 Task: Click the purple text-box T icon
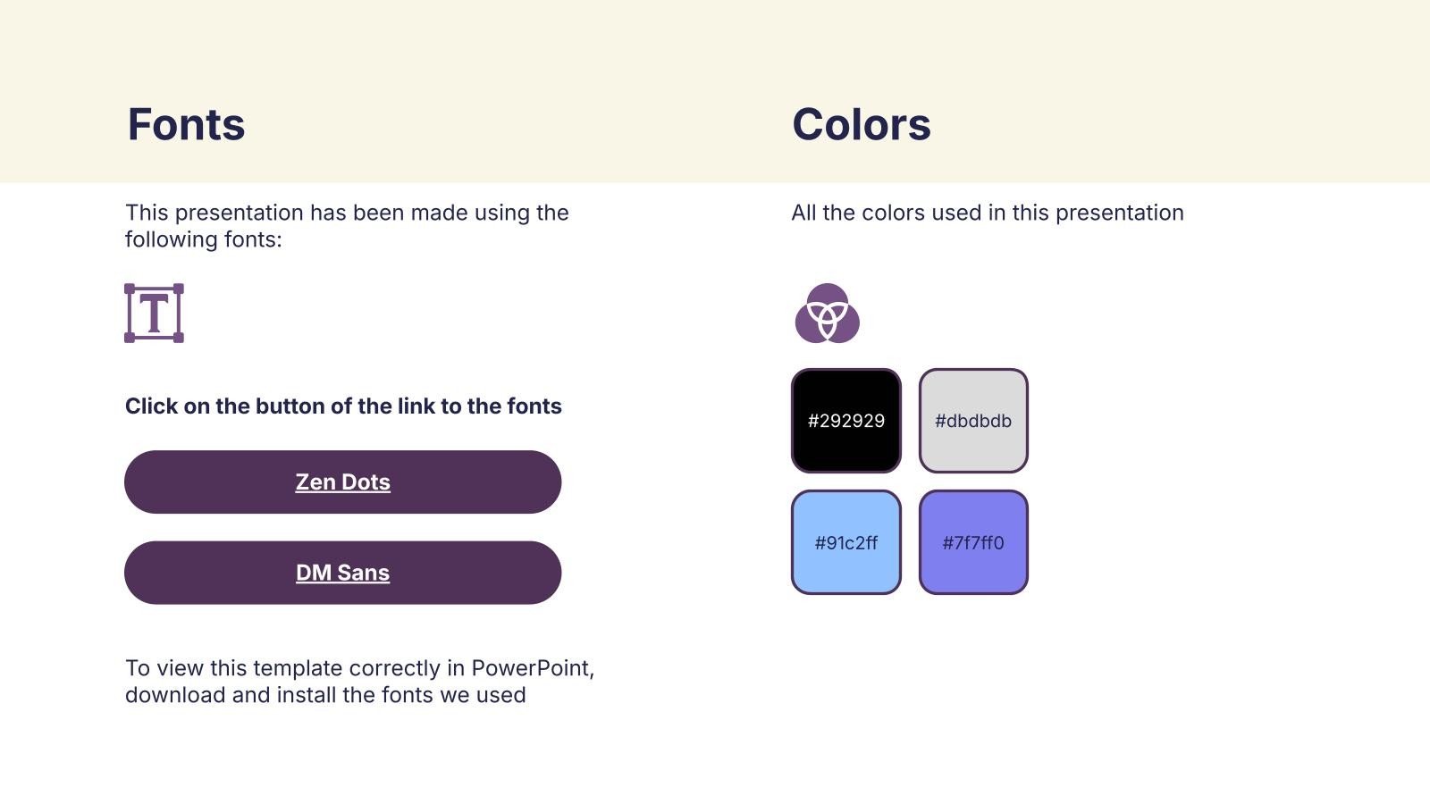pos(154,313)
